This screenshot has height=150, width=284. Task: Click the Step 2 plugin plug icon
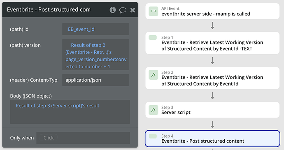(153, 75)
